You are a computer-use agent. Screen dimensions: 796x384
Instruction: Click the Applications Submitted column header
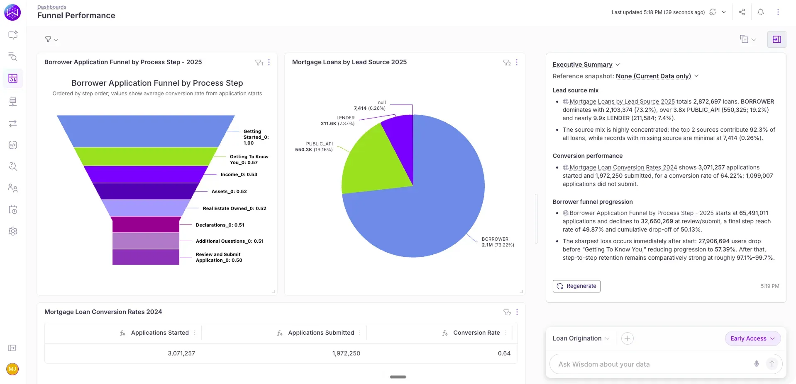(x=321, y=333)
